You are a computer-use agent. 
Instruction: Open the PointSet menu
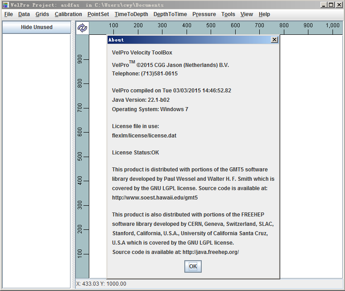coord(98,14)
